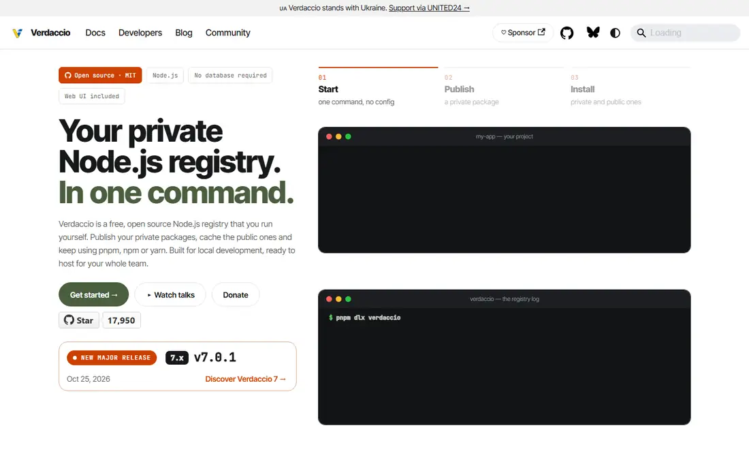
Task: Click green dot on registry log terminal
Action: point(348,299)
